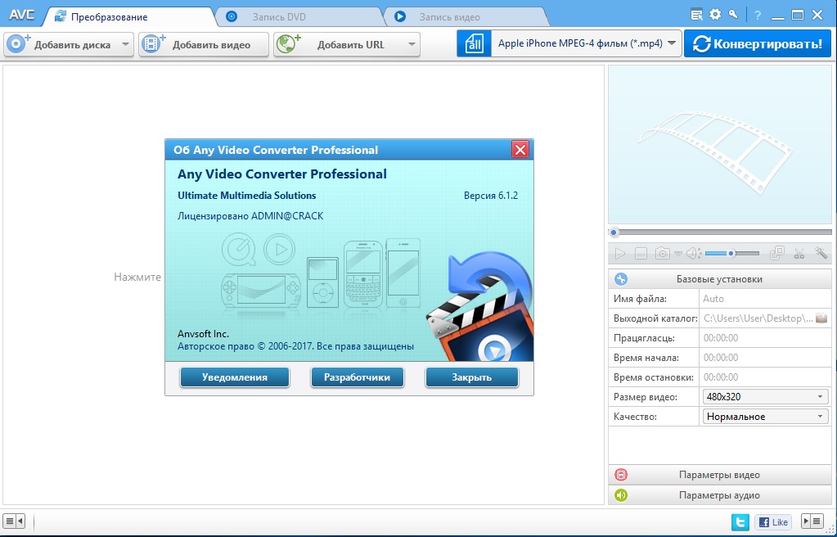Image resolution: width=837 pixels, height=537 pixels.
Task: Click the snapshot camera icon
Action: coord(663,254)
